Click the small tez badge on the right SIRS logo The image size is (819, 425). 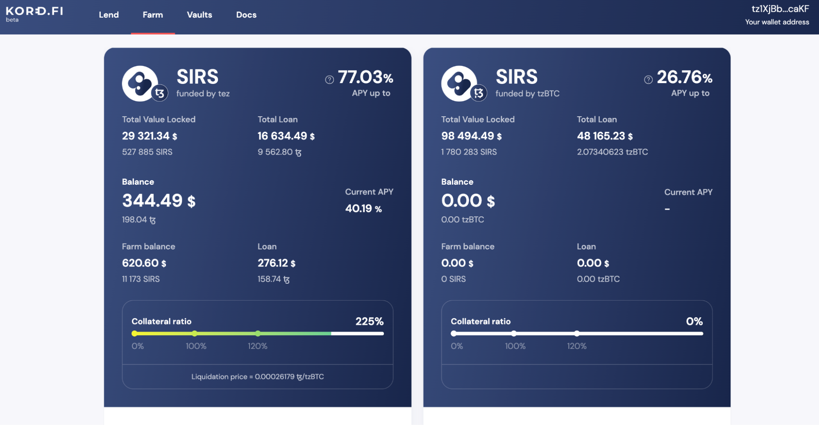click(x=479, y=93)
